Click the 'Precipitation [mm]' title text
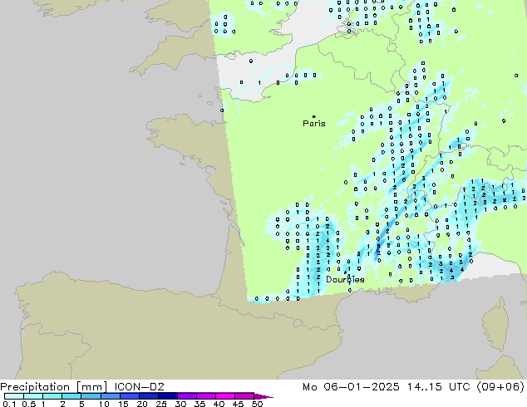 pos(54,387)
